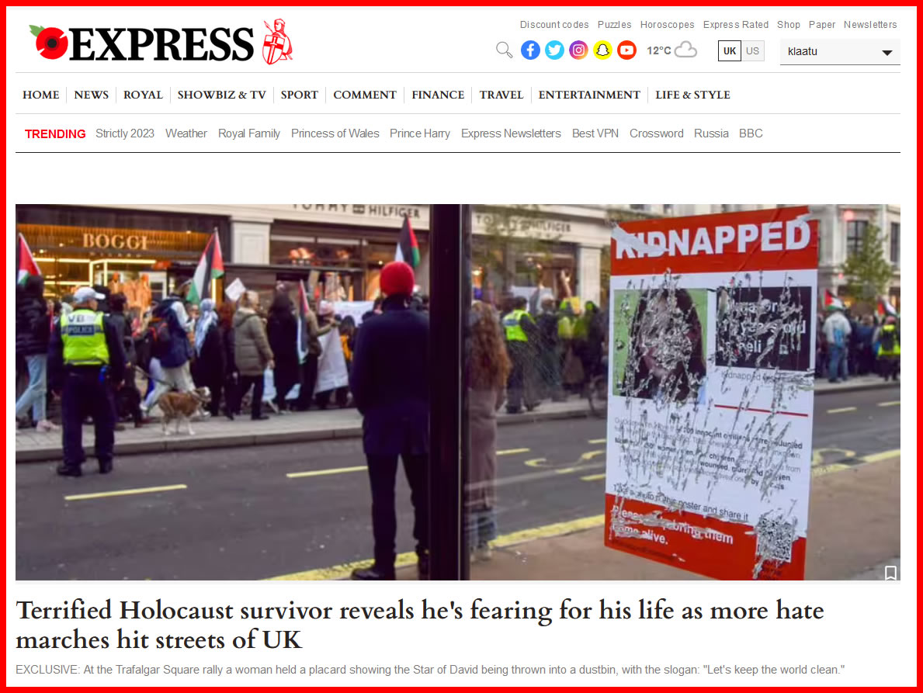
Task: Click the 12°C weather cloud icon
Action: (x=685, y=50)
